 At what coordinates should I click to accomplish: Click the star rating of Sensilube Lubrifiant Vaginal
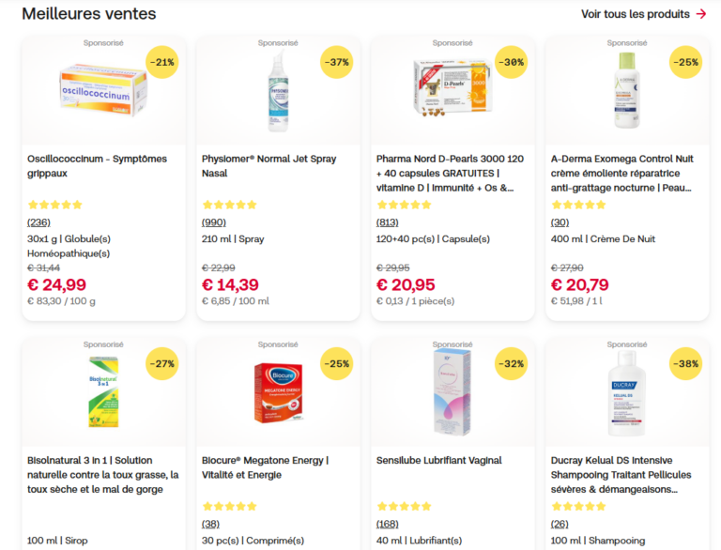404,506
